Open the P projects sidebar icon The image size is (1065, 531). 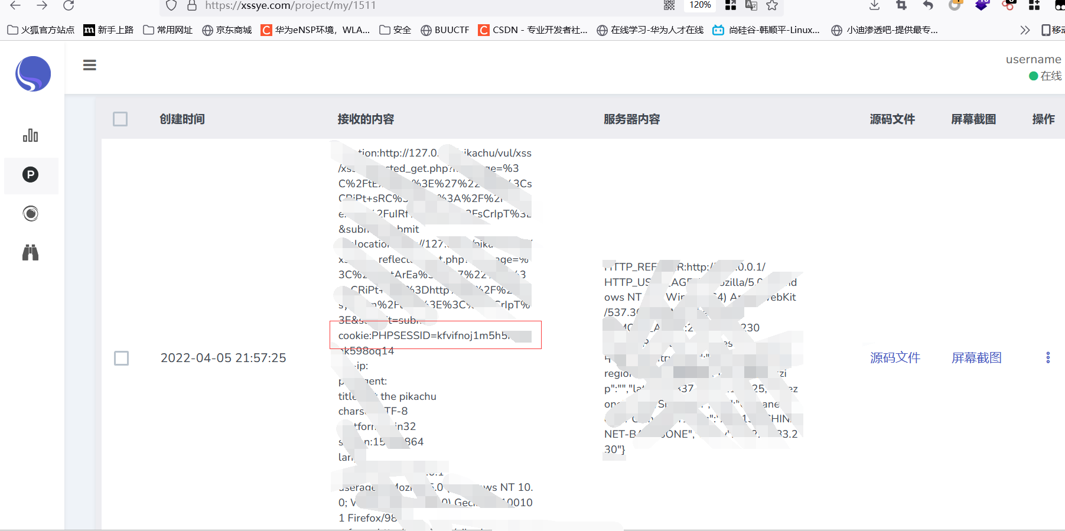pos(31,175)
